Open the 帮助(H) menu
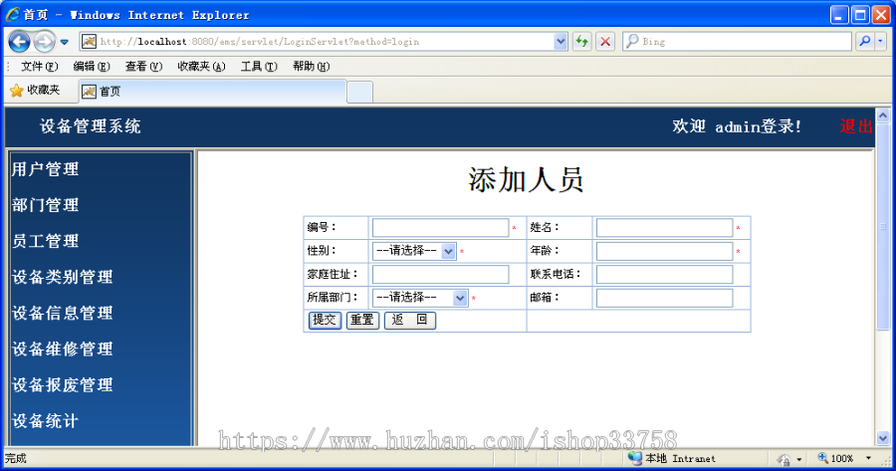Viewport: 896px width, 471px height. [311, 67]
